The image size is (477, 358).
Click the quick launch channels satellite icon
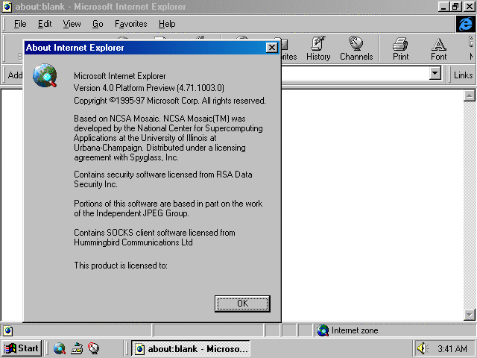pyautogui.click(x=93, y=348)
